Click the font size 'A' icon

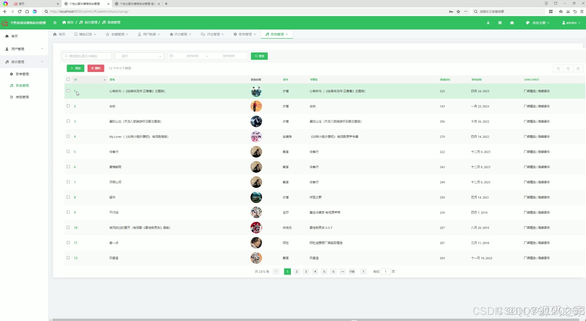pyautogui.click(x=488, y=23)
